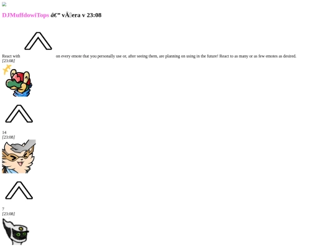Add upvote reaction under the Bowser emote
336x252 pixels.
coord(19,114)
